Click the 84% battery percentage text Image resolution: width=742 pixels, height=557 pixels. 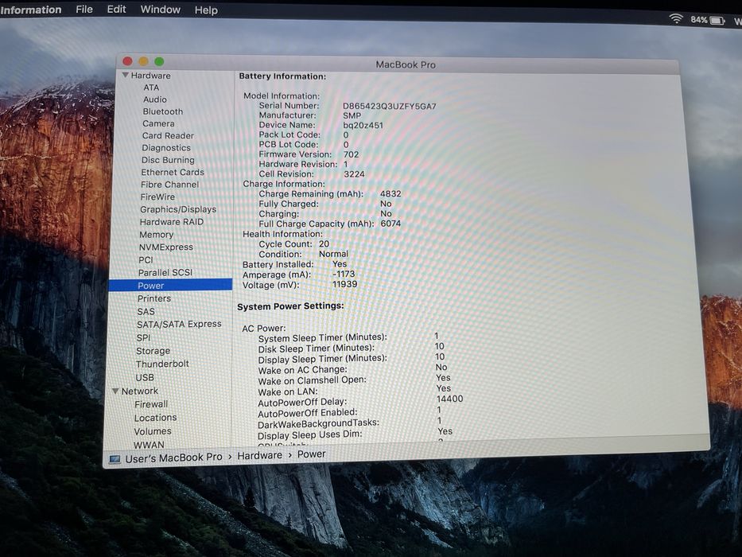[698, 20]
